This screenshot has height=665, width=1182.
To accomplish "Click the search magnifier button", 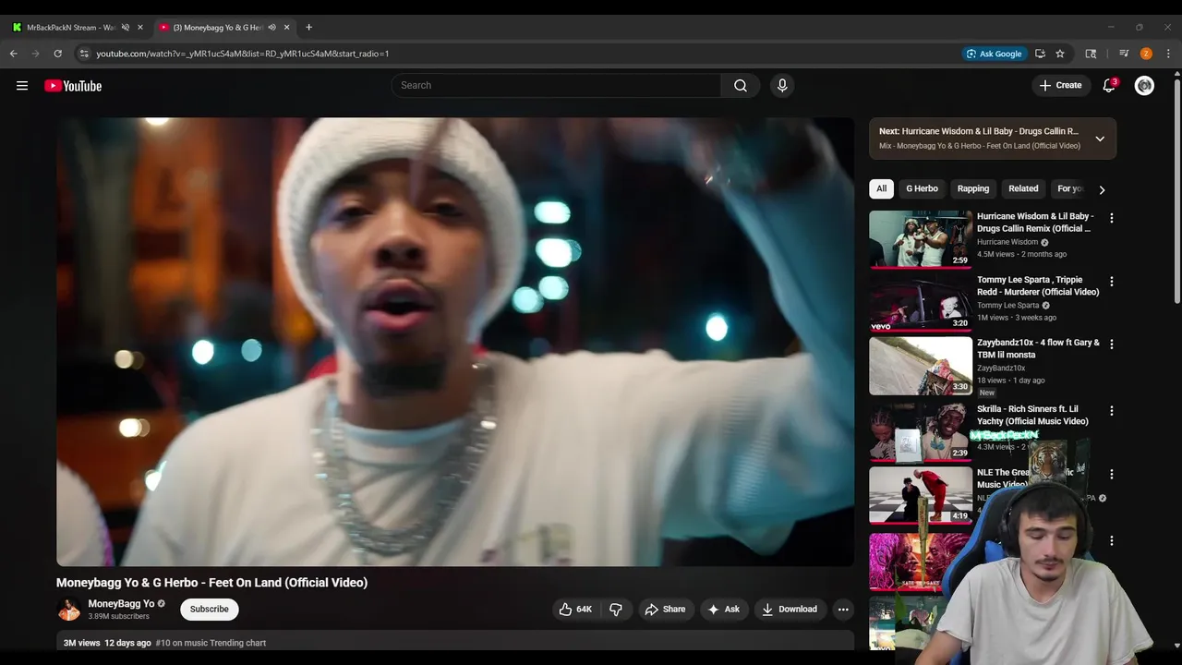I will coord(741,86).
